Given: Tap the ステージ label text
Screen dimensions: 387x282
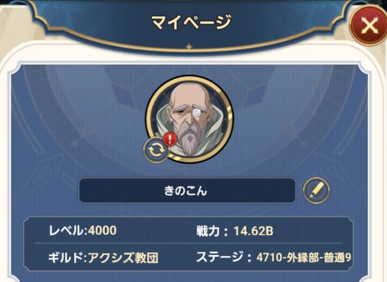Looking at the screenshot, I should pos(219,257).
